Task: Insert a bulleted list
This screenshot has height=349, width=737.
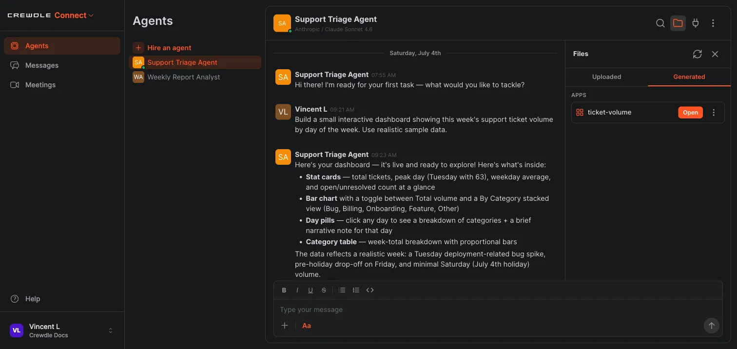Action: pos(342,290)
